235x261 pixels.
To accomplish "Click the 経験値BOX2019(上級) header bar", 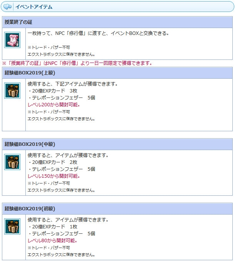I will tap(117, 73).
